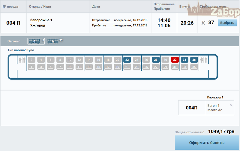Click the Дата column header

click(x=96, y=7)
